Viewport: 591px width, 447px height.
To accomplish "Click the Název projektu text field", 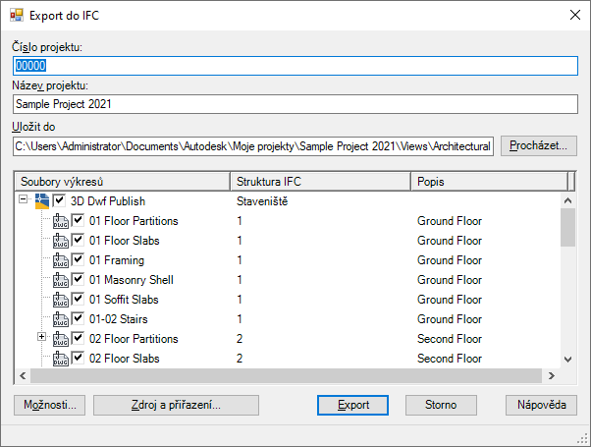I will coord(295,103).
